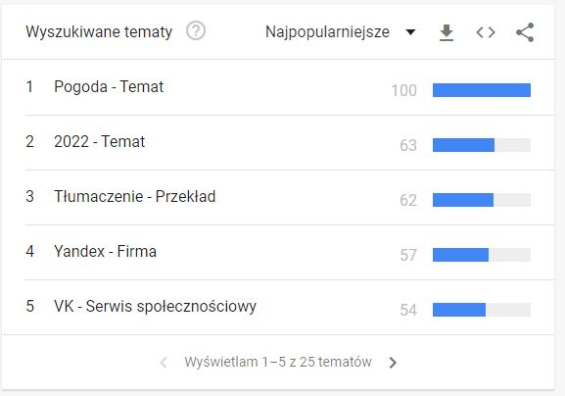Click the 100 value bar for Pogoda
565x396 pixels.
482,90
